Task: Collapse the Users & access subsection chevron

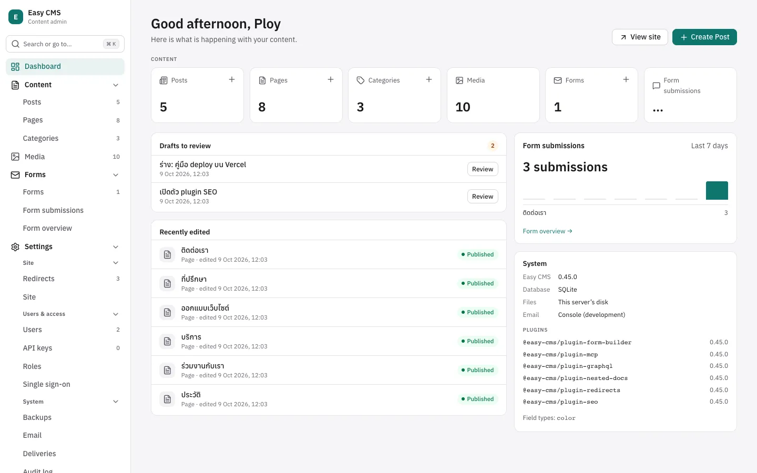Action: point(116,314)
